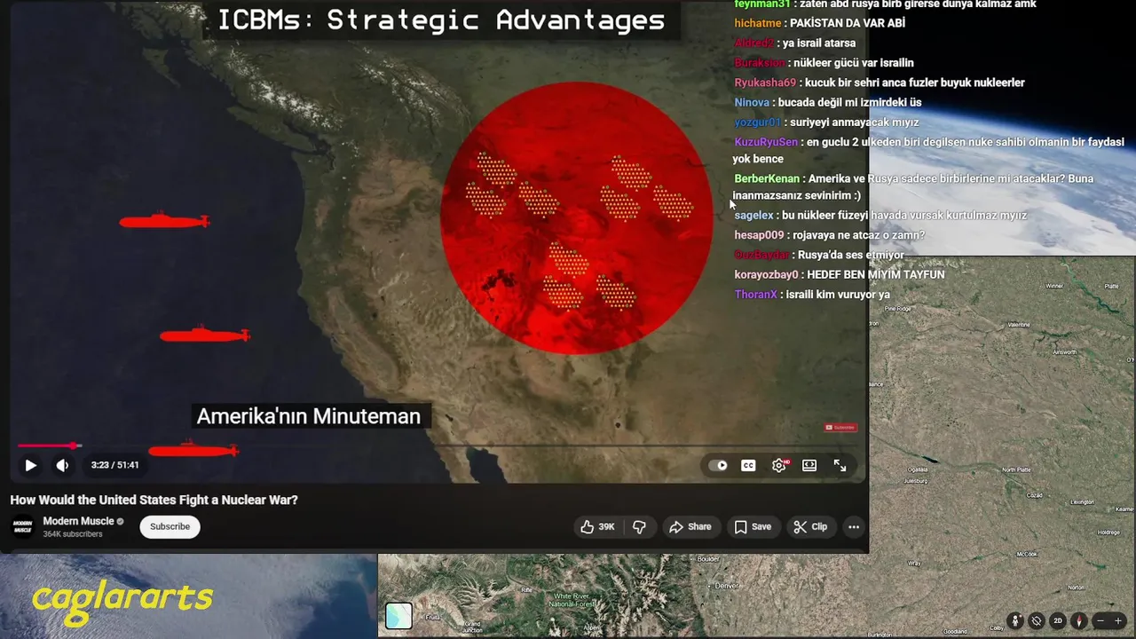
Task: Save the video to a playlist
Action: pos(753,526)
